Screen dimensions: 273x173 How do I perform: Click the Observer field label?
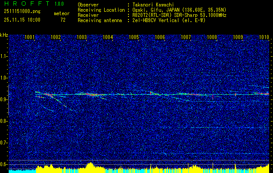click(x=88, y=5)
